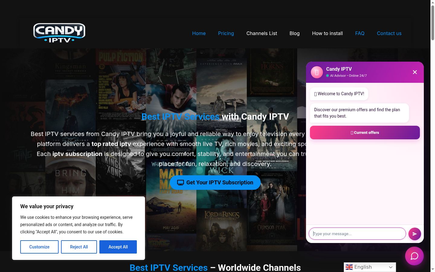
Task: Click 'Discover our premium offers' chat message
Action: point(359,113)
